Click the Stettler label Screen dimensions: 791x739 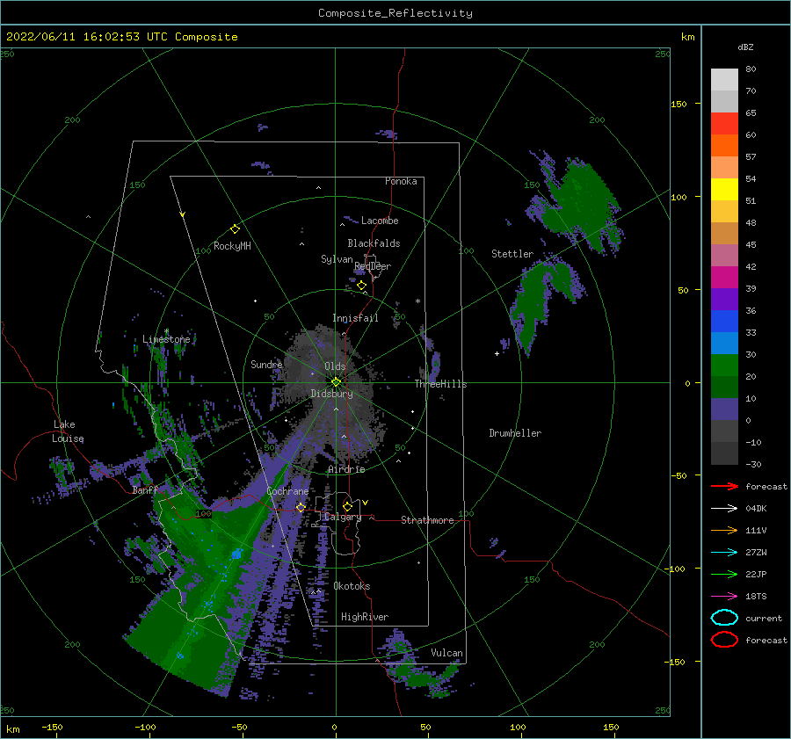click(x=512, y=254)
